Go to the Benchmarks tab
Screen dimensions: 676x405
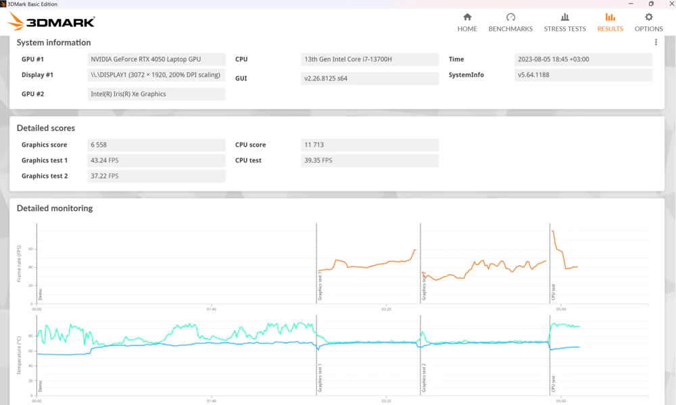tap(510, 23)
